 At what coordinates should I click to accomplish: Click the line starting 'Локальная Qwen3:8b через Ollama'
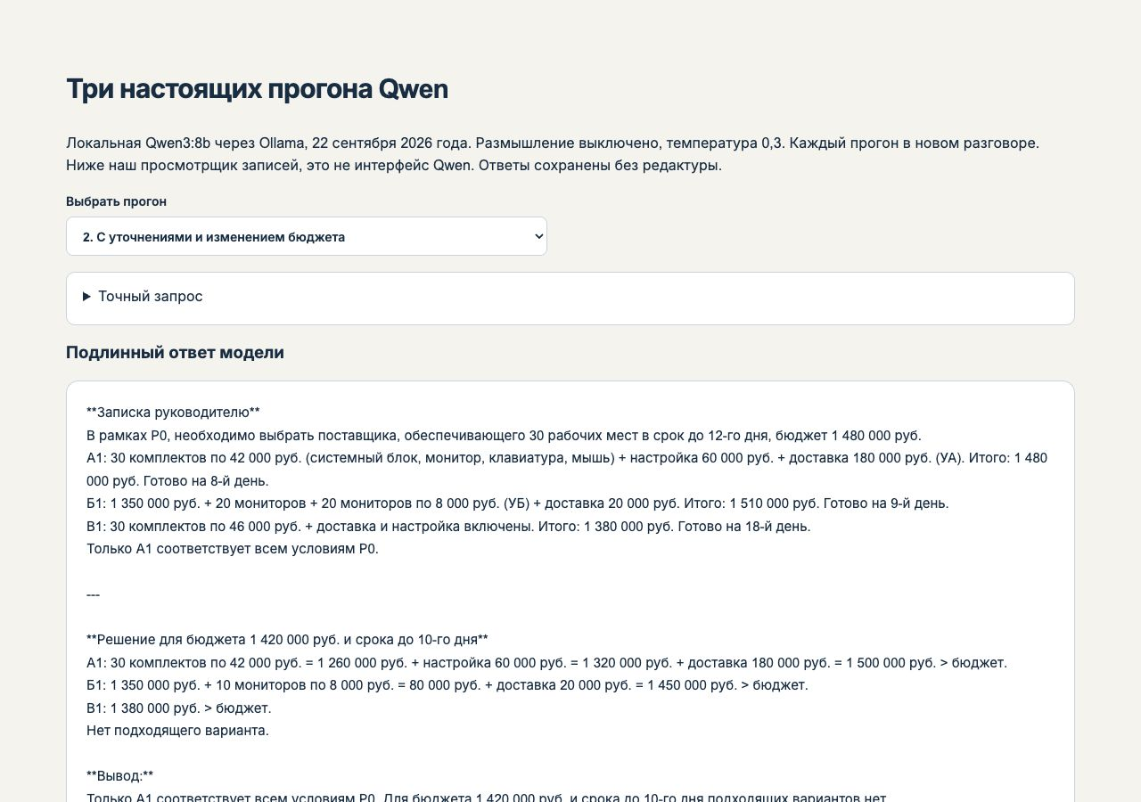pyautogui.click(x=553, y=143)
